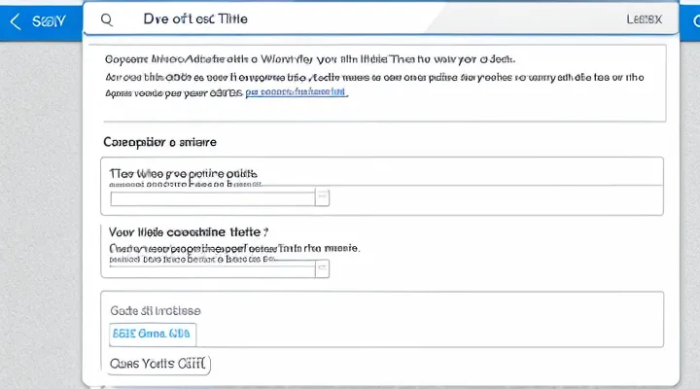The width and height of the screenshot is (700, 389).
Task: Click the "Tles Wiee gee pottire oitits" heading
Action: 184,173
